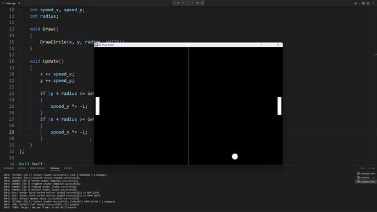Run the C++ file using the play icon
Screen dimensions: 377x212
pyautogui.click(x=356, y=4)
